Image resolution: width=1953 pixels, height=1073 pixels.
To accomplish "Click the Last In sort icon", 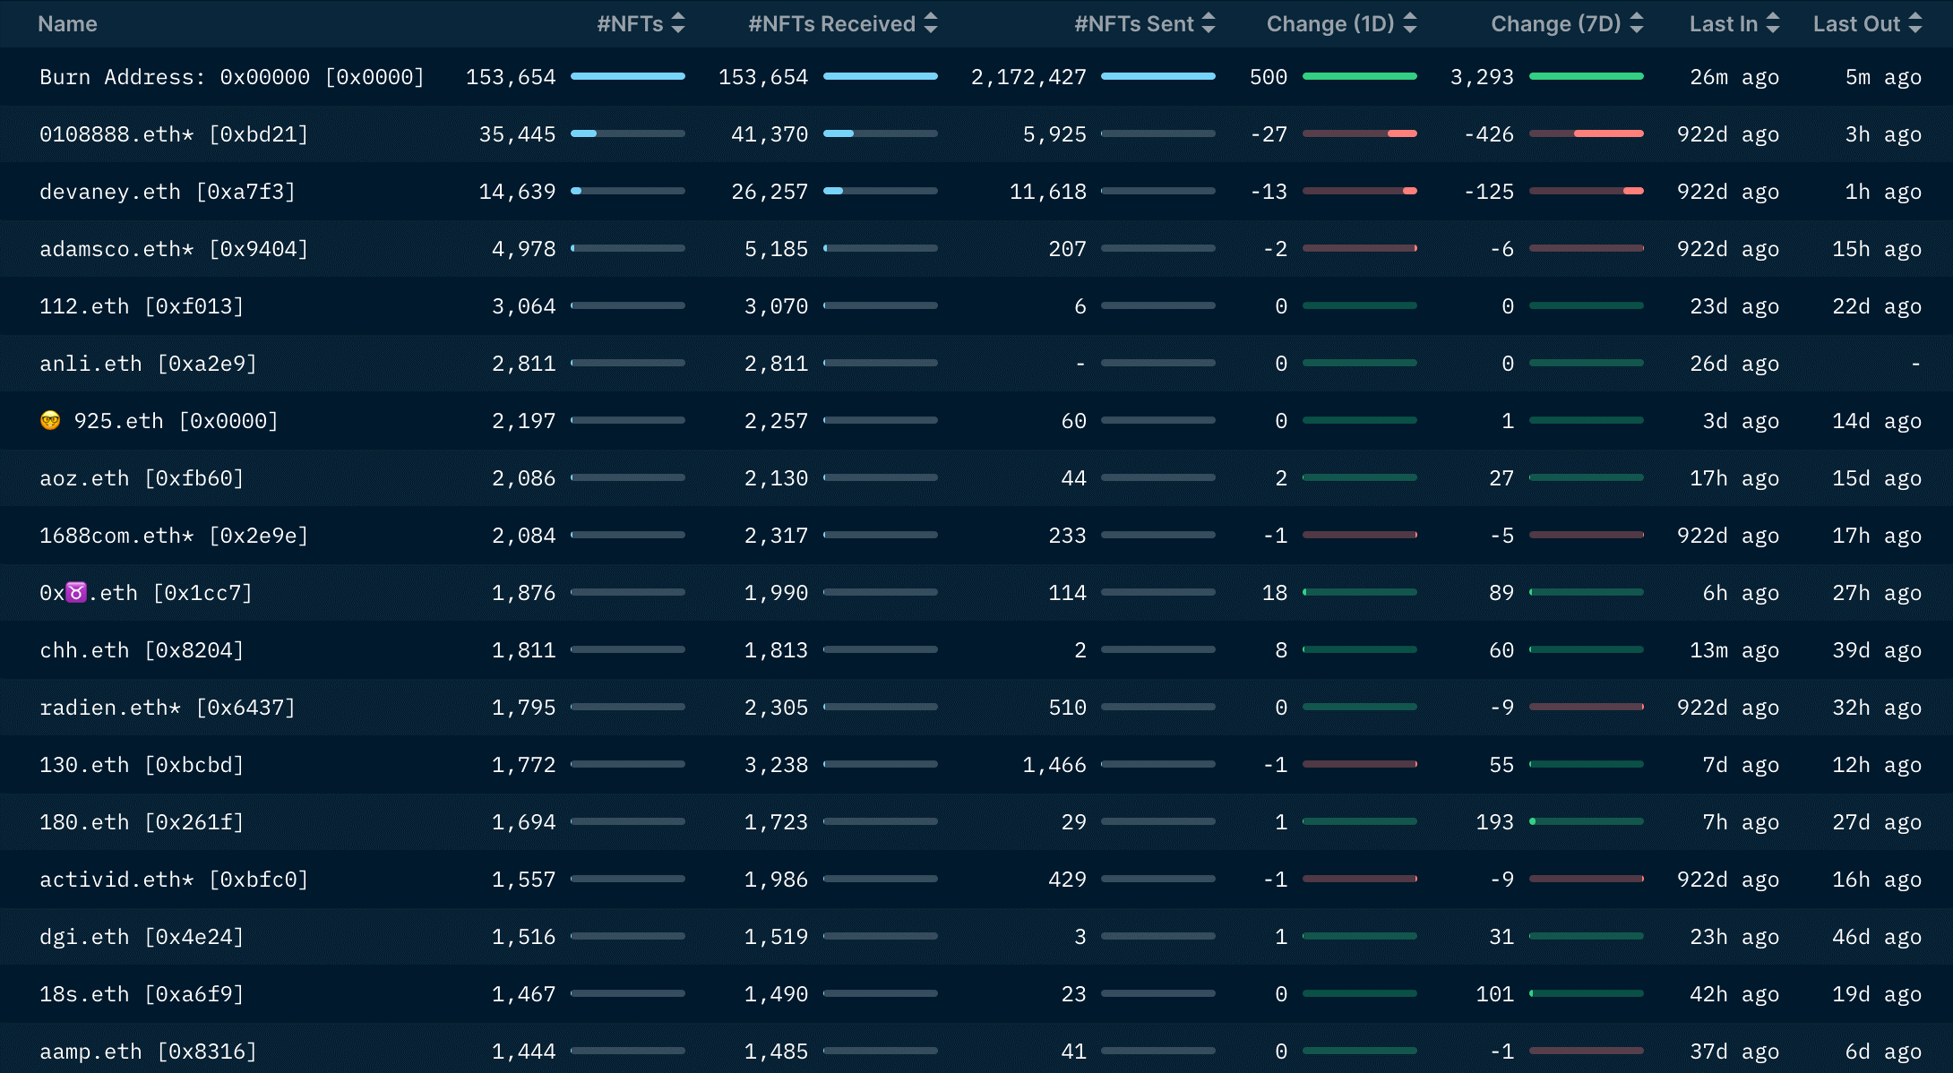I will [1772, 24].
